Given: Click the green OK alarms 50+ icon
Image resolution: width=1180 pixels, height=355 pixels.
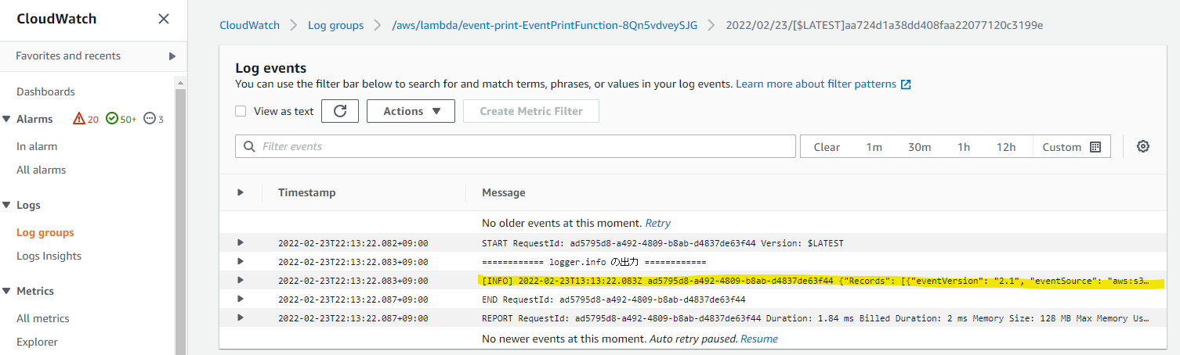Looking at the screenshot, I should 111,119.
